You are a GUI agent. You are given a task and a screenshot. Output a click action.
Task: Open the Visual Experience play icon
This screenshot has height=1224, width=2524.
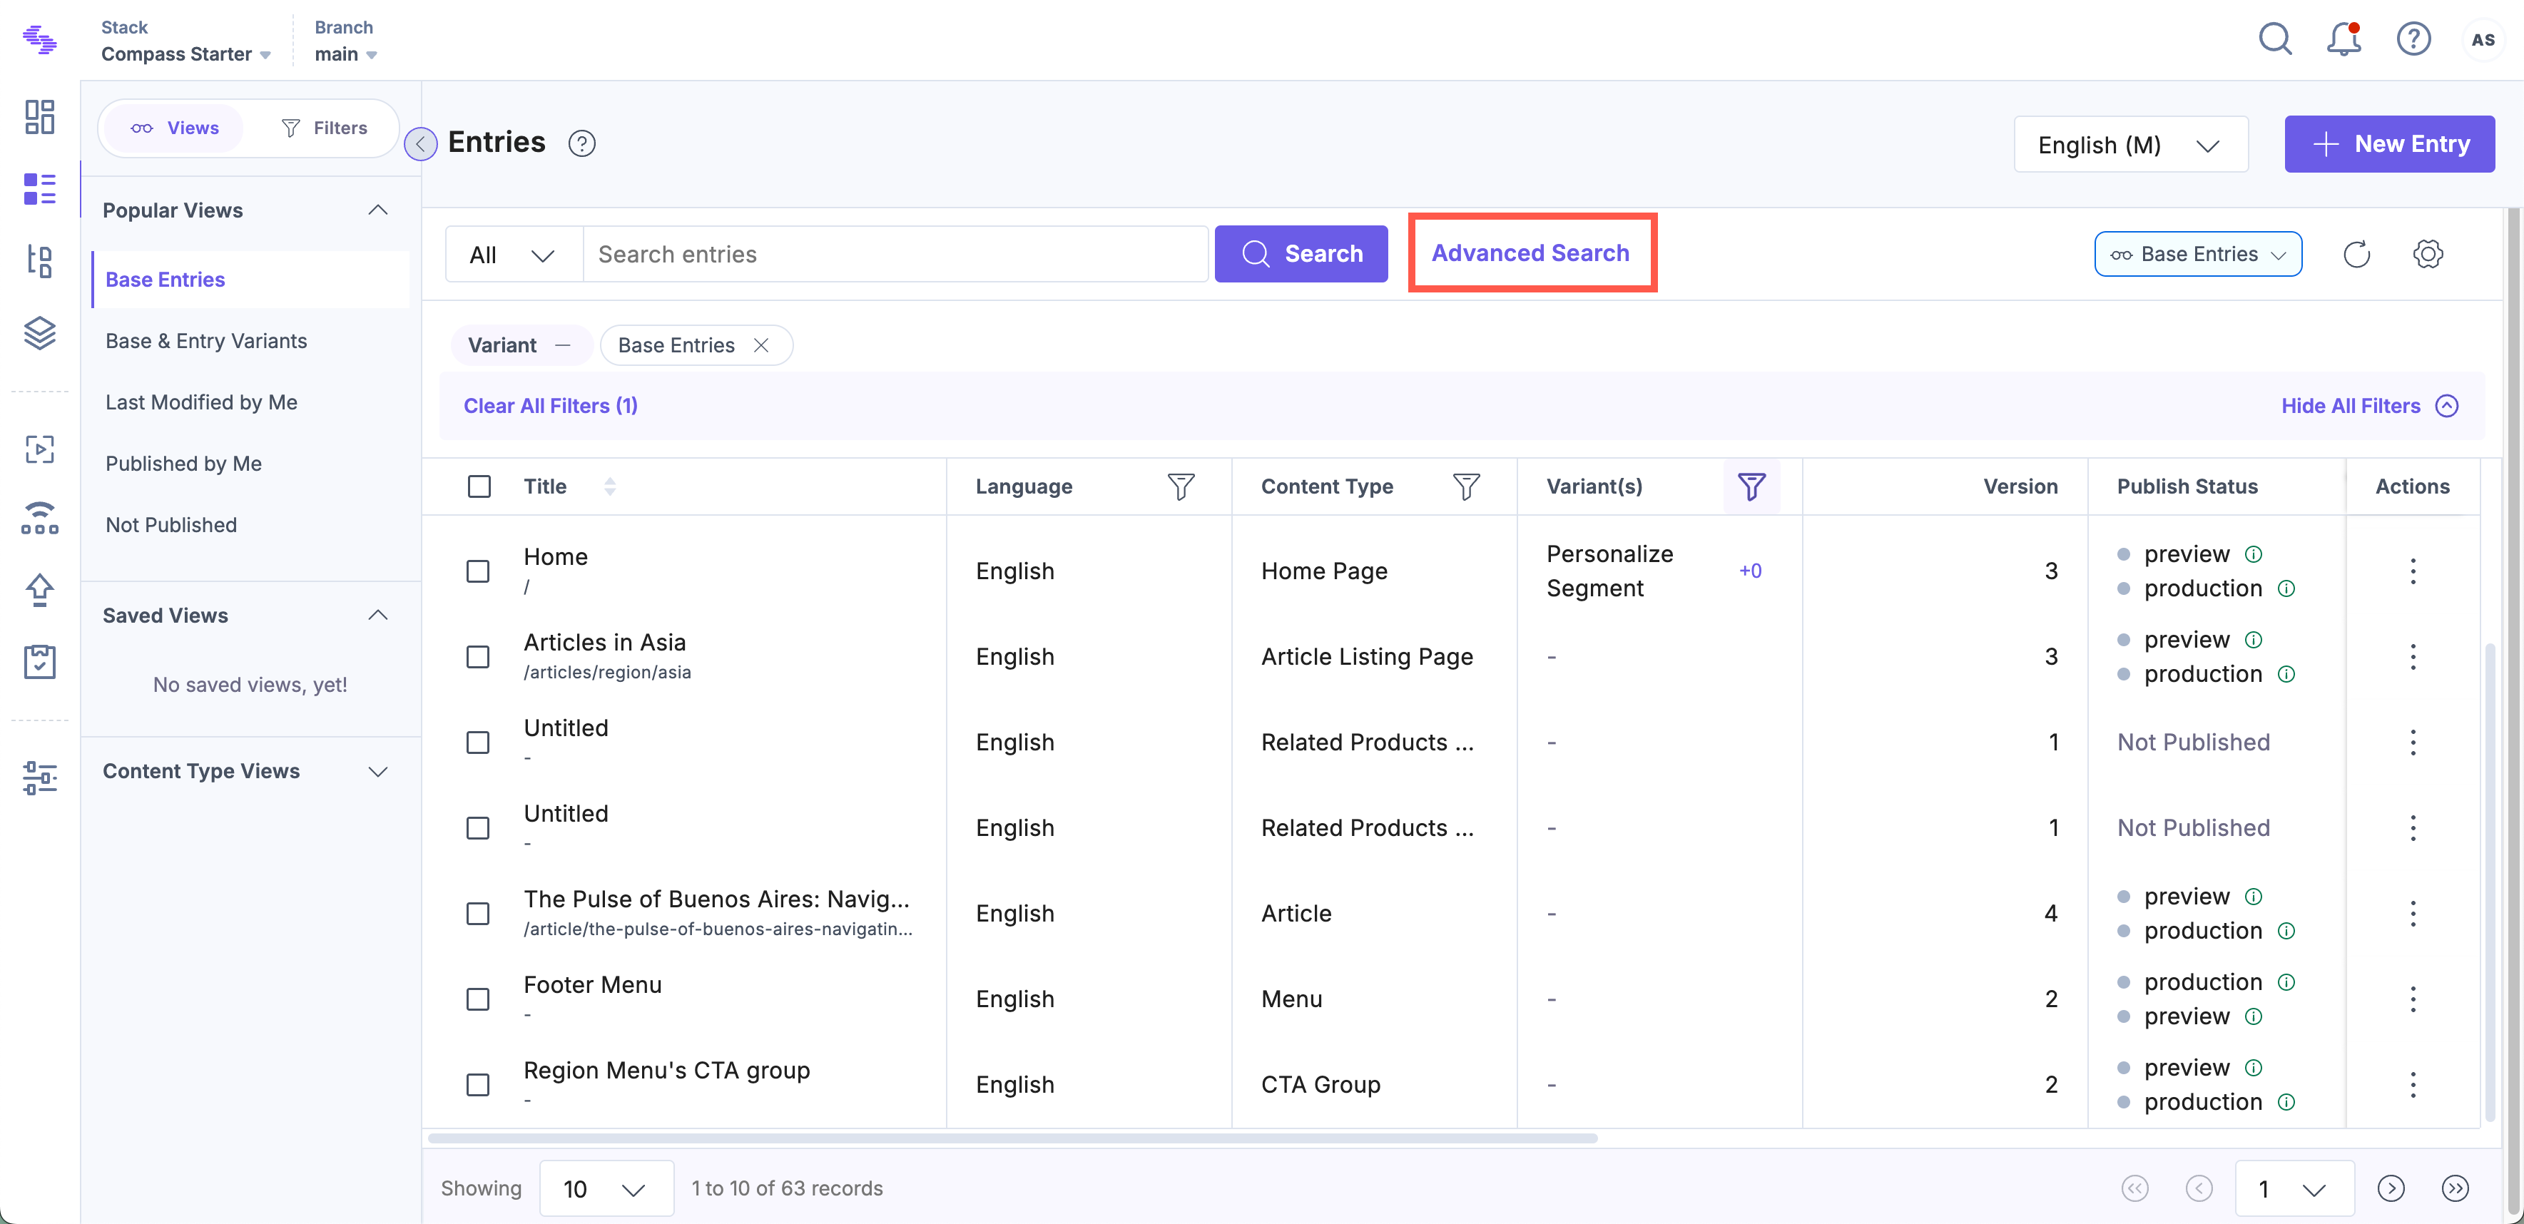coord(40,449)
